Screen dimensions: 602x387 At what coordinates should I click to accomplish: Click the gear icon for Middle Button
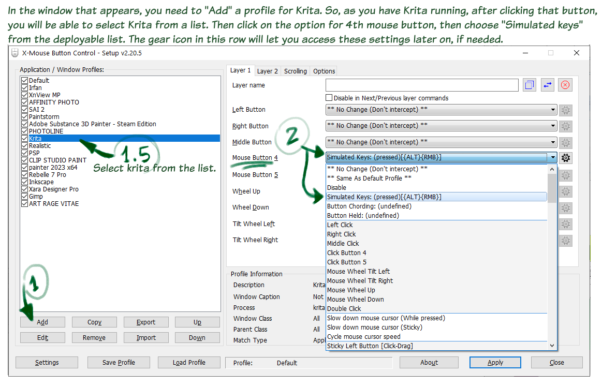(x=566, y=142)
